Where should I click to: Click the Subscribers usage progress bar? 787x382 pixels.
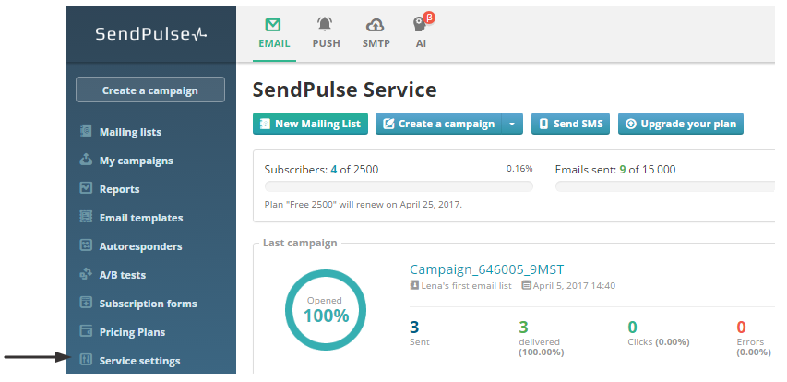click(x=399, y=186)
